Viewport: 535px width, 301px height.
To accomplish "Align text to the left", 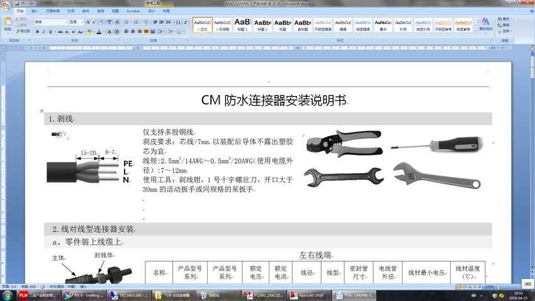I will click(127, 31).
